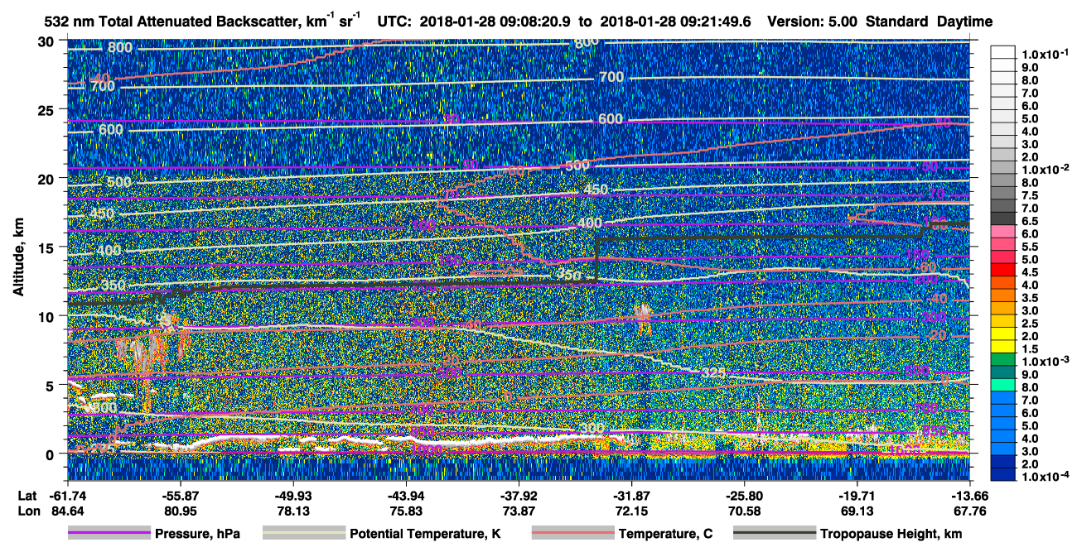Click the altitude tick label 5
Viewport: 1077px width, 552px height.
point(51,385)
